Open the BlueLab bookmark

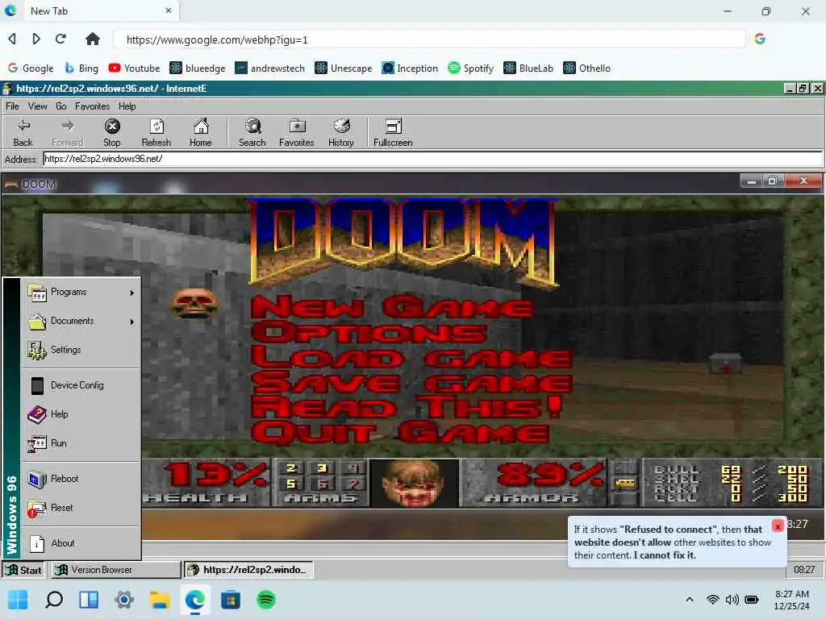(x=528, y=69)
